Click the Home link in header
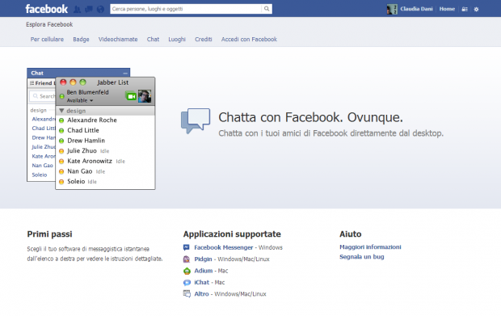 pos(447,9)
